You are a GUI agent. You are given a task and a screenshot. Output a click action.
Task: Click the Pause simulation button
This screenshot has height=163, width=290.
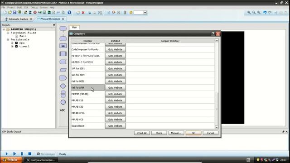tap(22, 154)
